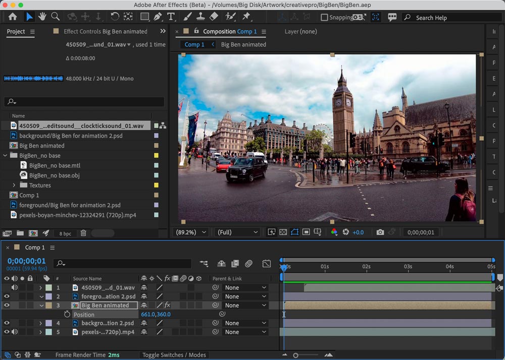Hide the foreground psd layer

(7, 296)
